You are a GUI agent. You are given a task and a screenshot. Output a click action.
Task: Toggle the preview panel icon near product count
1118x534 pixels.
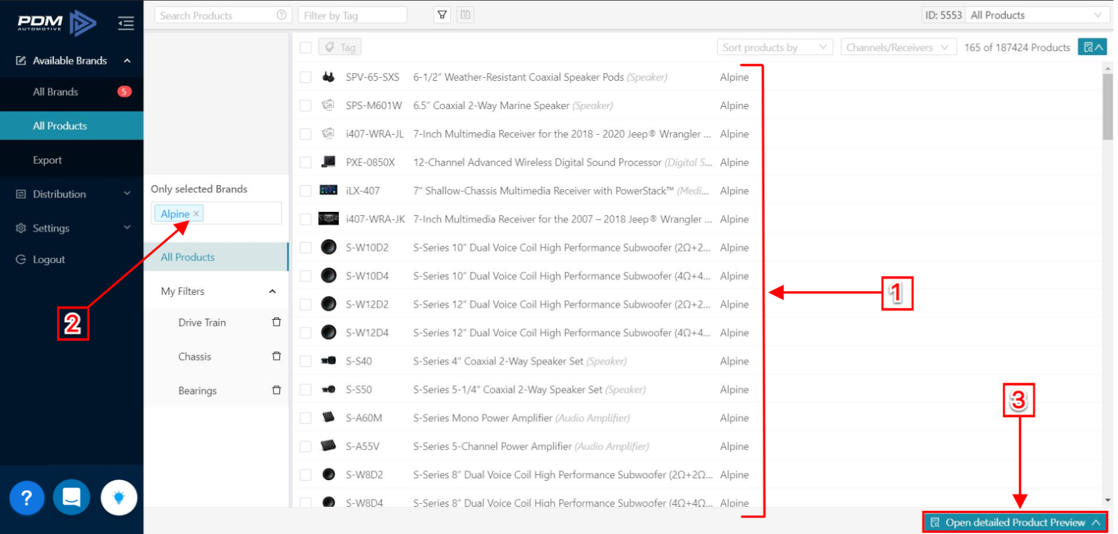(1092, 47)
